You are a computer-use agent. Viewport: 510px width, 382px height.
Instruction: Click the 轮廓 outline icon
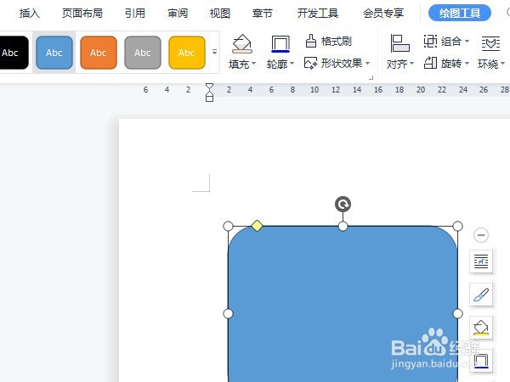(x=280, y=44)
